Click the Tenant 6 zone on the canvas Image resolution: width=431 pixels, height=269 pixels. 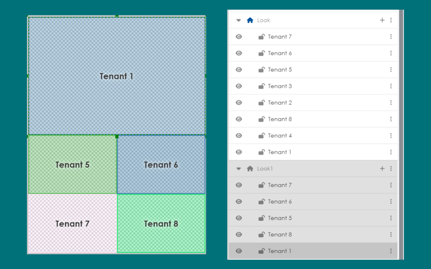tap(161, 165)
